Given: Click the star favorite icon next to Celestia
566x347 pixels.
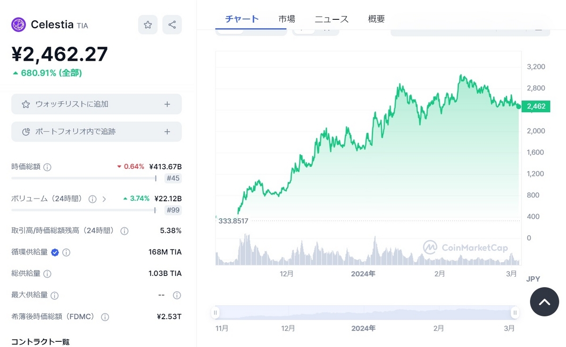Looking at the screenshot, I should 148,25.
